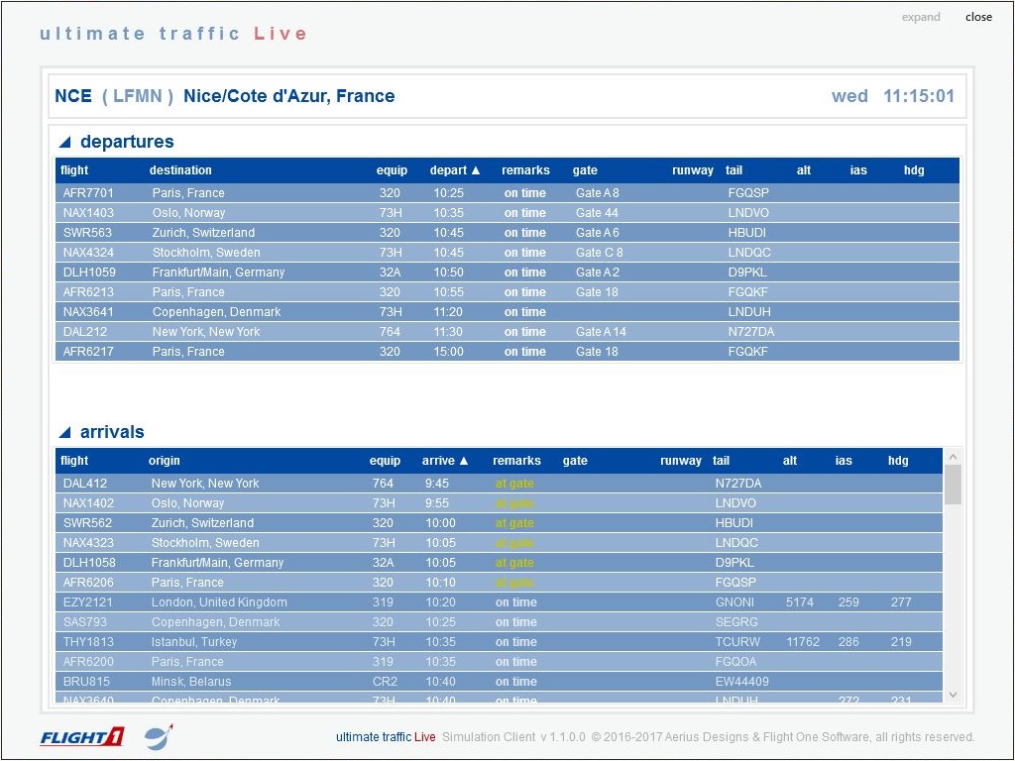Sort arrivals by tail column
Screen dimensions: 1015x761
(x=722, y=461)
